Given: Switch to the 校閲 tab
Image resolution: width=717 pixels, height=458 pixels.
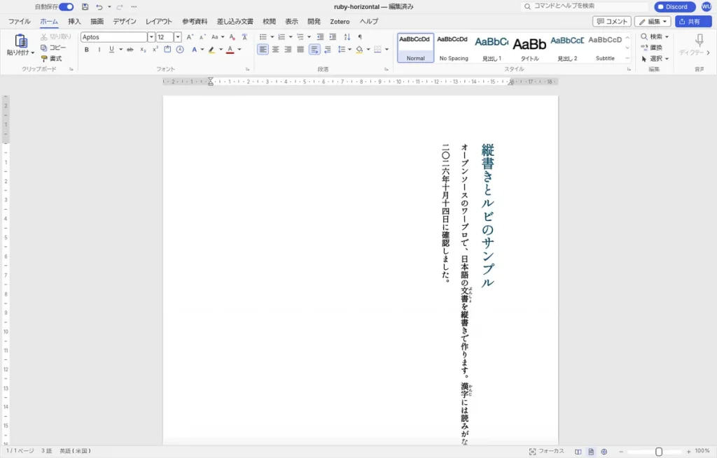Looking at the screenshot, I should [269, 22].
